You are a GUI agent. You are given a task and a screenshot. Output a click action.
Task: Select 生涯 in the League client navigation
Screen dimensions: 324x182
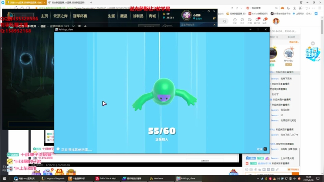point(111,16)
